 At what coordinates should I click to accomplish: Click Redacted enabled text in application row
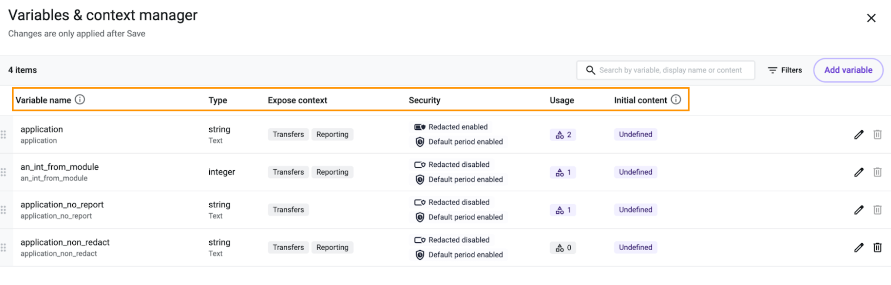pos(458,127)
